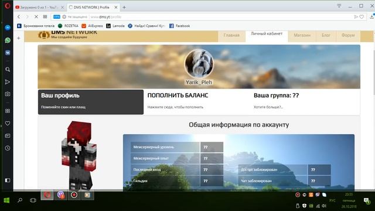
Task: Bookmark the page with the address bar heart
Action: [362, 17]
